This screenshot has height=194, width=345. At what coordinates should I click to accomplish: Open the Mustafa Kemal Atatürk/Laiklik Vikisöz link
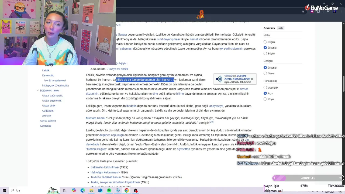coord(237,77)
